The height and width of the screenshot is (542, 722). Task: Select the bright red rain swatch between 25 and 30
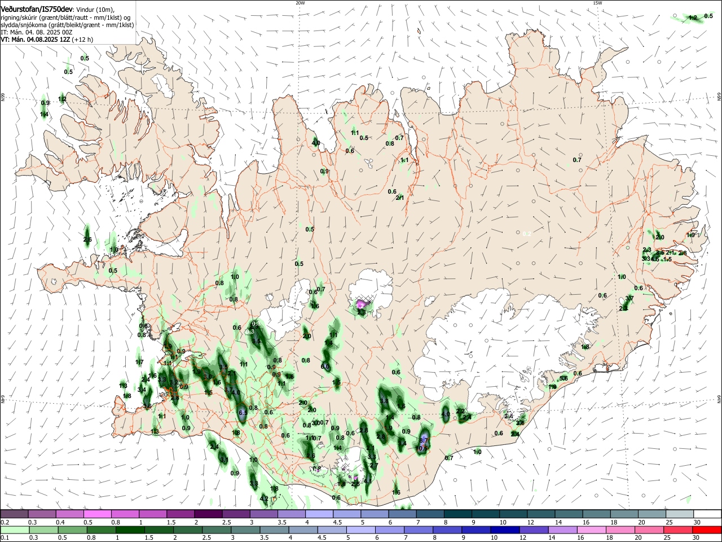point(678,530)
